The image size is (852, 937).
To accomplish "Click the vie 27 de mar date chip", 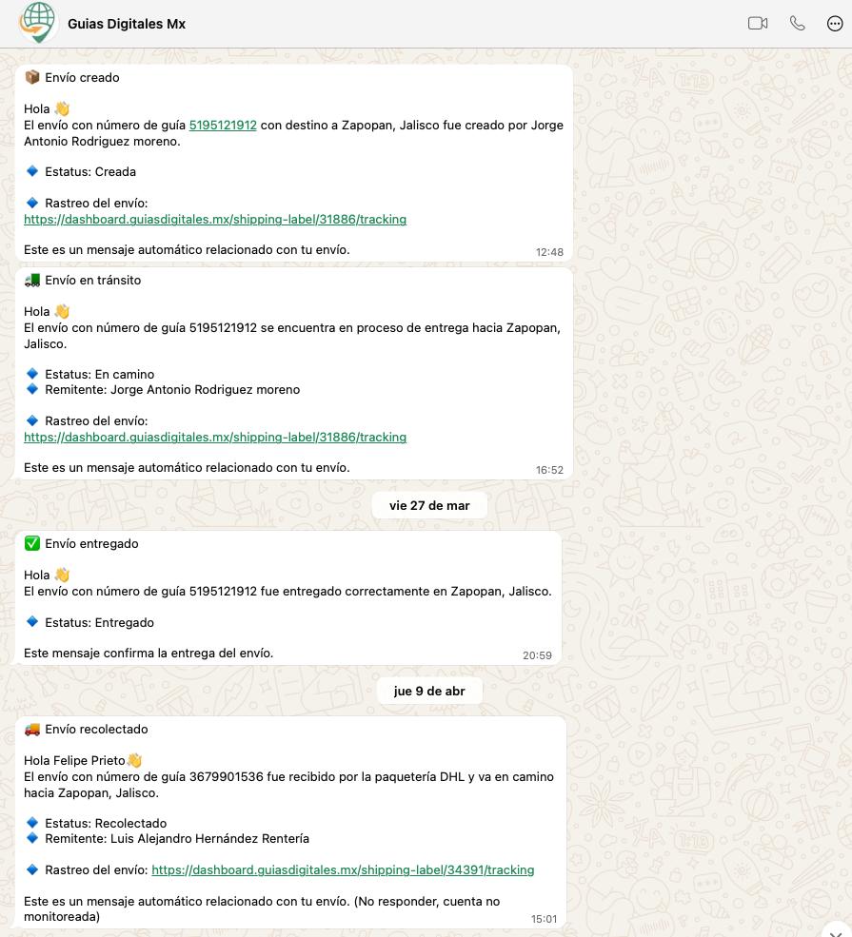I will point(429,505).
